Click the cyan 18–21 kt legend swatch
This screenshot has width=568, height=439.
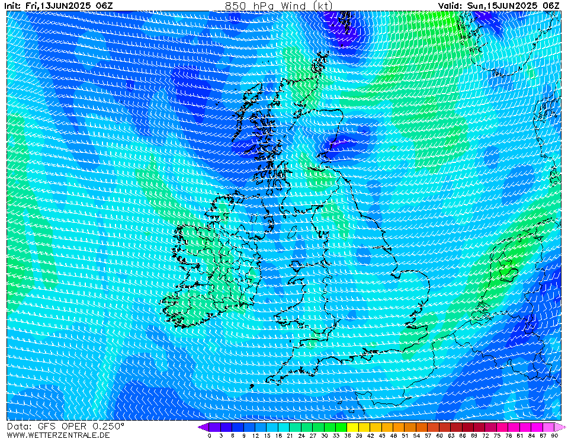(284, 427)
